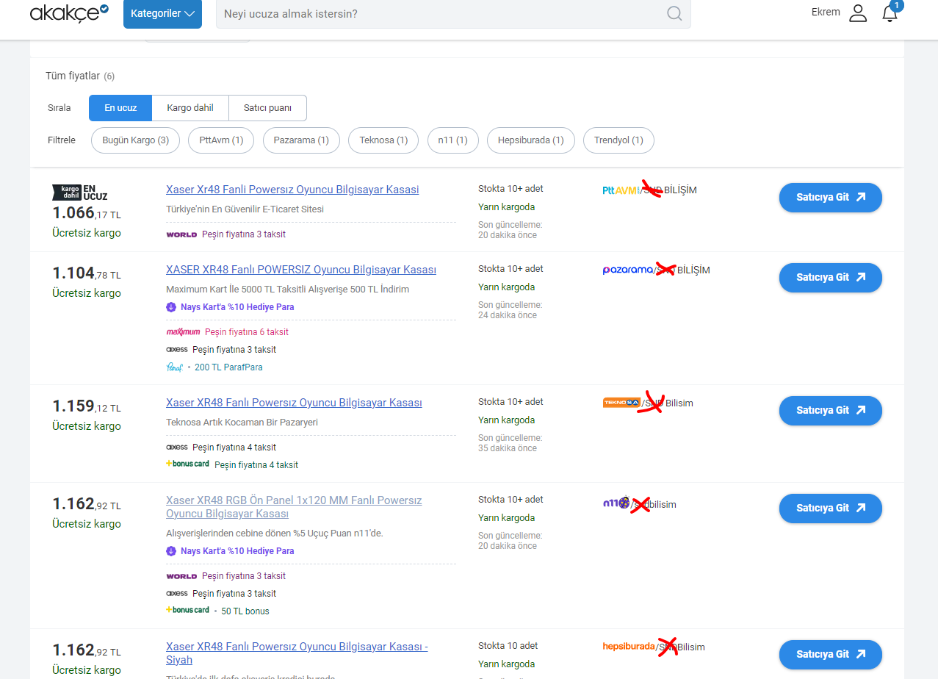Click Nays Kart icon in n11 row
Image resolution: width=938 pixels, height=679 pixels.
(171, 551)
